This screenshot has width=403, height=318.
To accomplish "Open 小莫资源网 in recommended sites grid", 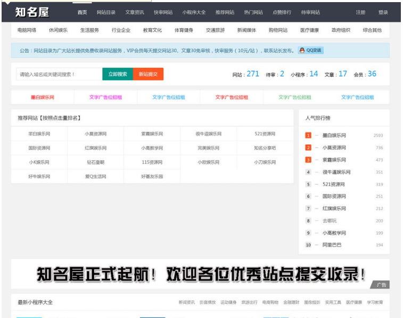I will [95, 134].
